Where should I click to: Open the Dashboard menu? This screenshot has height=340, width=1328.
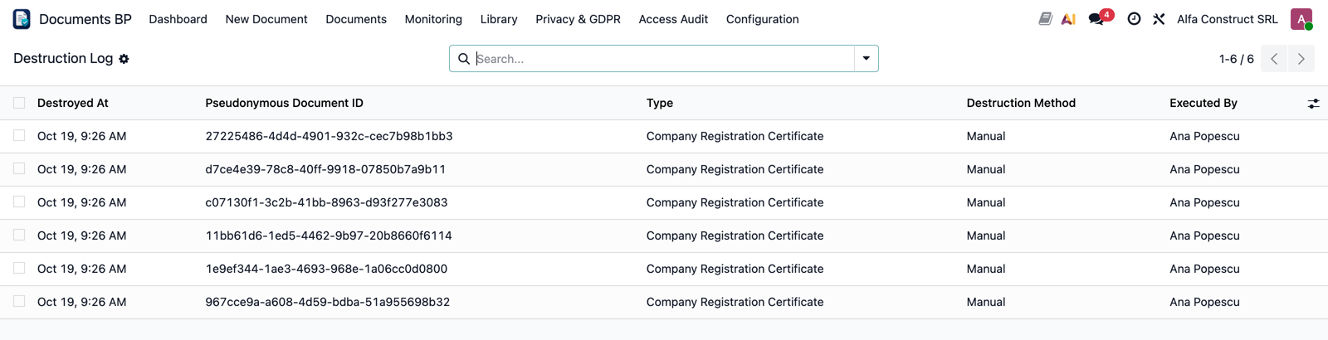tap(178, 19)
